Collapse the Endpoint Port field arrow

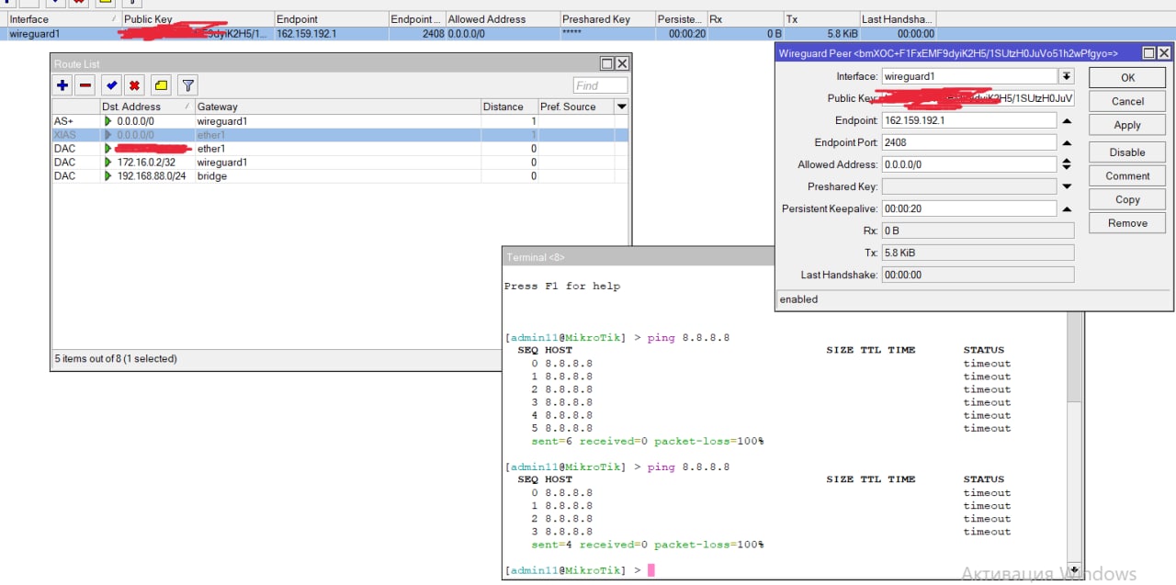(x=1067, y=142)
